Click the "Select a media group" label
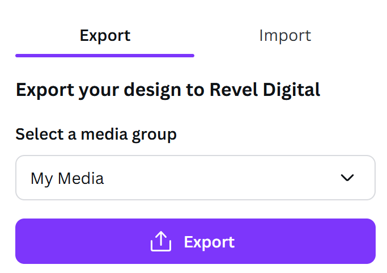The height and width of the screenshot is (273, 387). (96, 135)
